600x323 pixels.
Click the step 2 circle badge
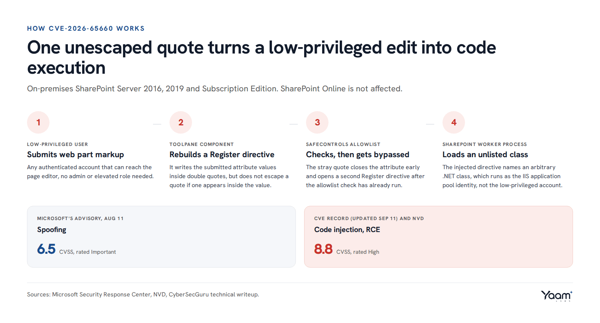(x=181, y=122)
